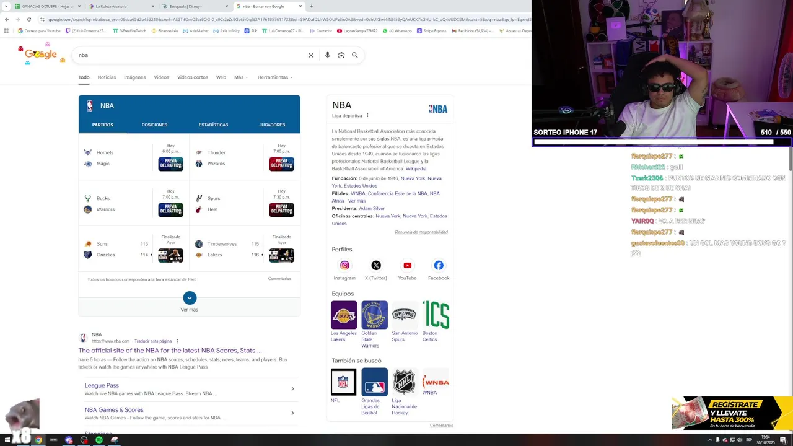Go back using the browser back arrow
The width and height of the screenshot is (793, 446).
(7, 19)
